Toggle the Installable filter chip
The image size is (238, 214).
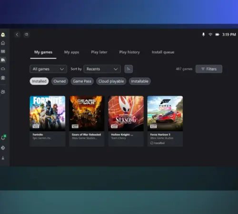(139, 81)
